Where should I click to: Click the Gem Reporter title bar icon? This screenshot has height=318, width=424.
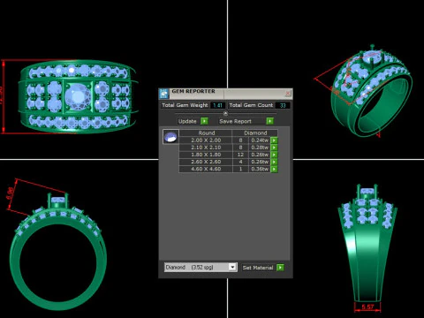[164, 94]
